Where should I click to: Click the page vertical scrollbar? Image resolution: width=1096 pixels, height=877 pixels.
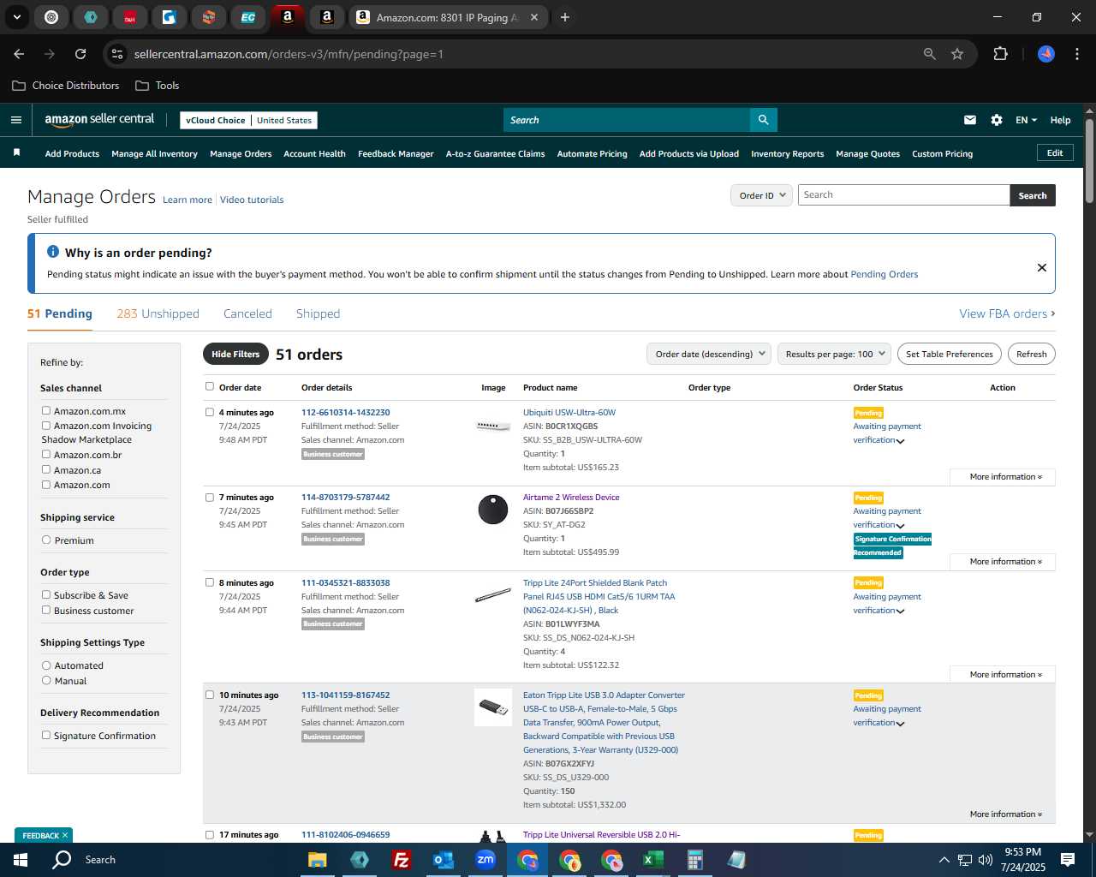(x=1089, y=161)
